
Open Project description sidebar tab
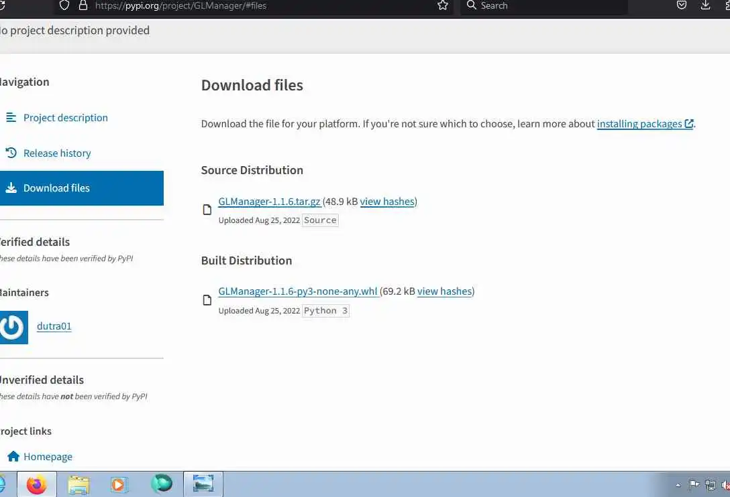coord(66,118)
